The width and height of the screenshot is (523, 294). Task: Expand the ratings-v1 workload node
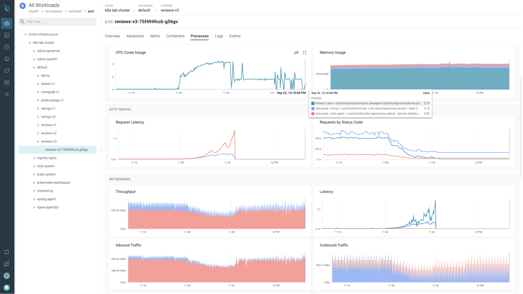pos(38,108)
